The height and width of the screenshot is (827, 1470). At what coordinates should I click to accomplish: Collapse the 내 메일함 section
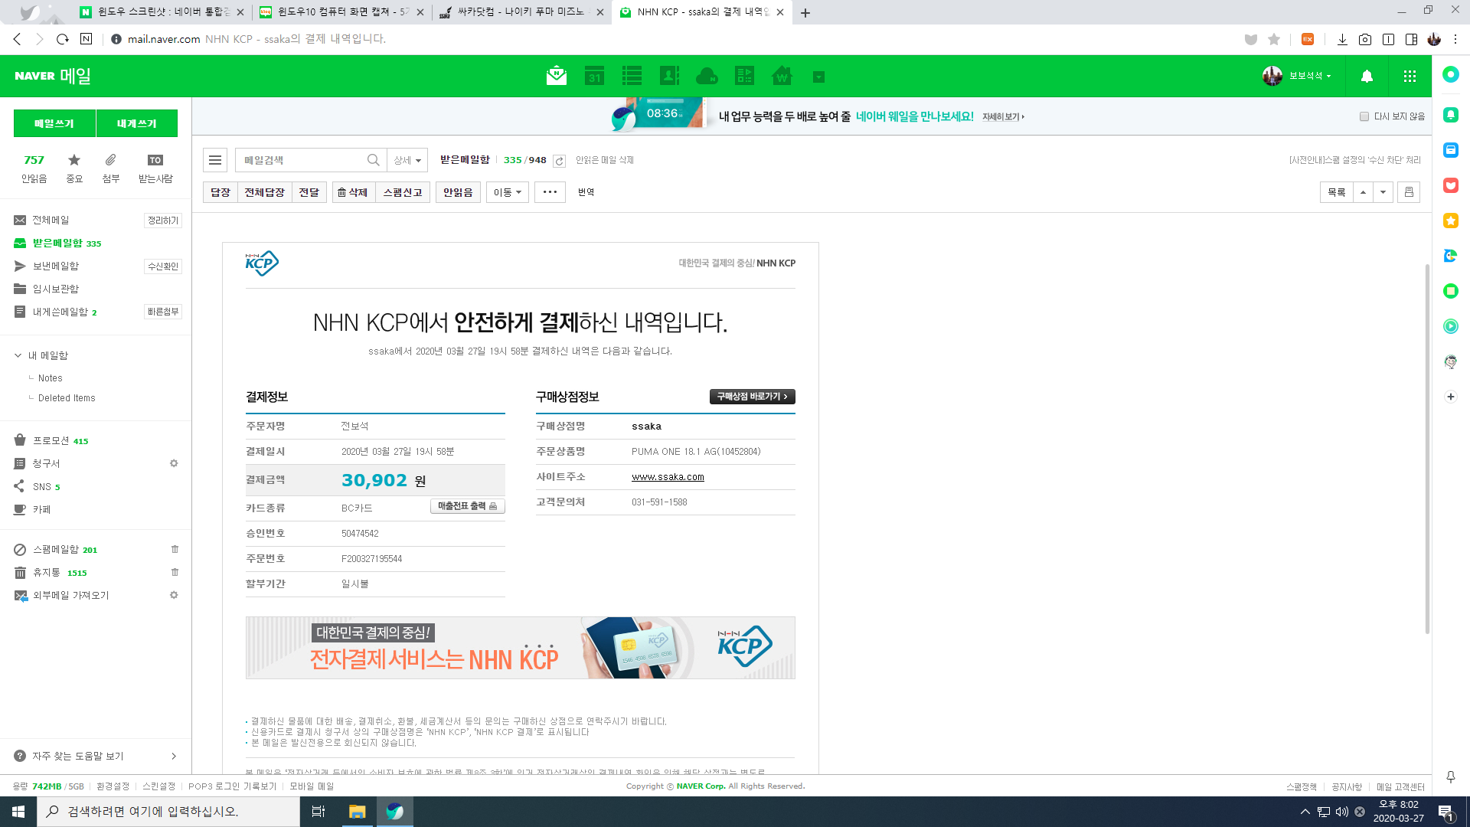[18, 355]
